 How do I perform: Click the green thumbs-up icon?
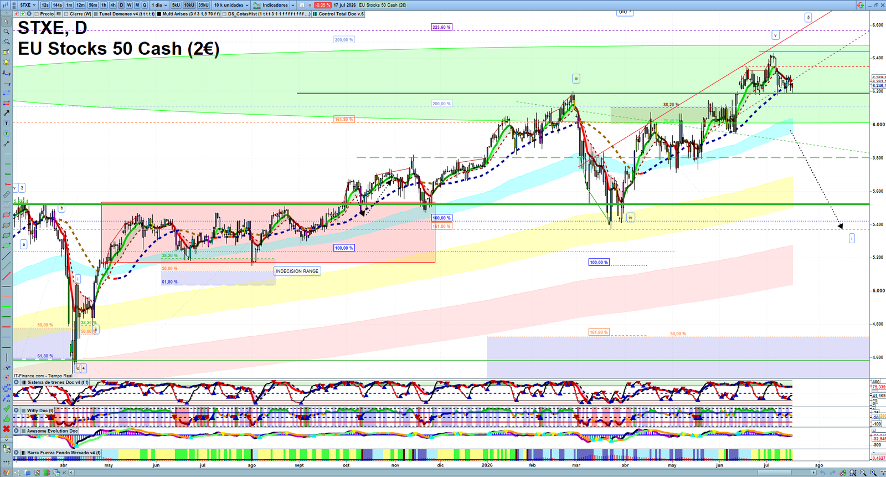pyautogui.click(x=7, y=419)
